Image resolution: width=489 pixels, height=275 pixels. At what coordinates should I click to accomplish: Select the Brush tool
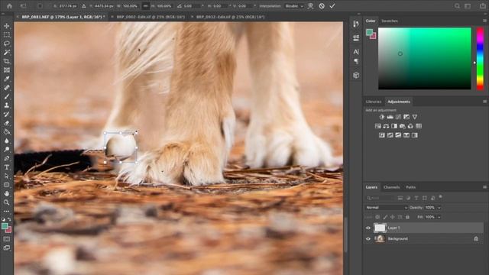click(7, 97)
